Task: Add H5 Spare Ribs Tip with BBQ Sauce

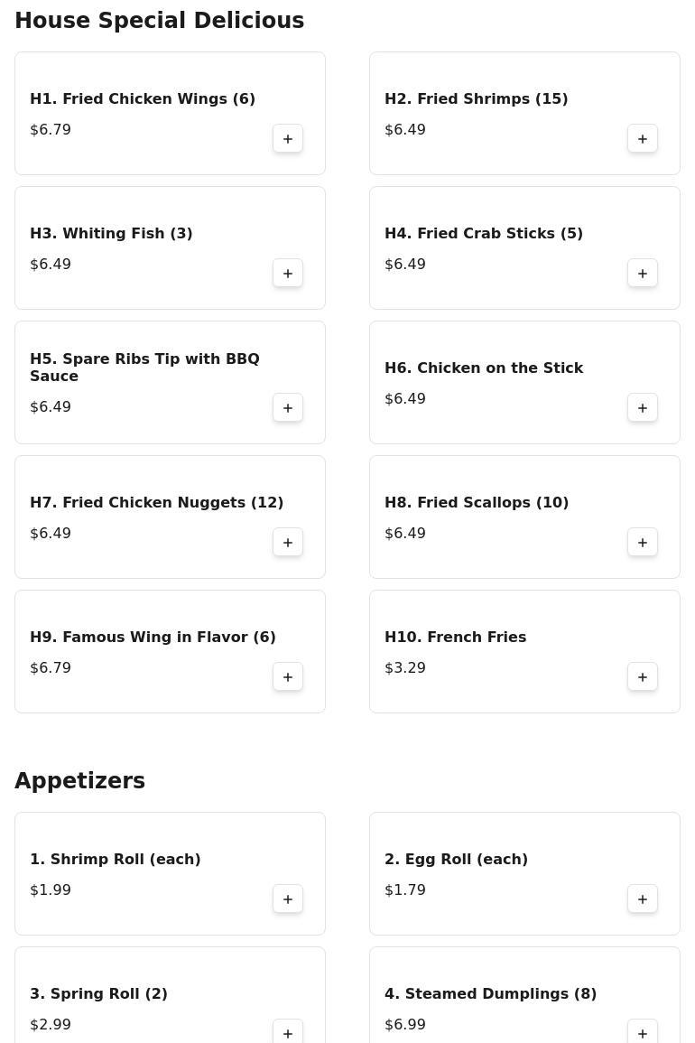Action: 288,407
